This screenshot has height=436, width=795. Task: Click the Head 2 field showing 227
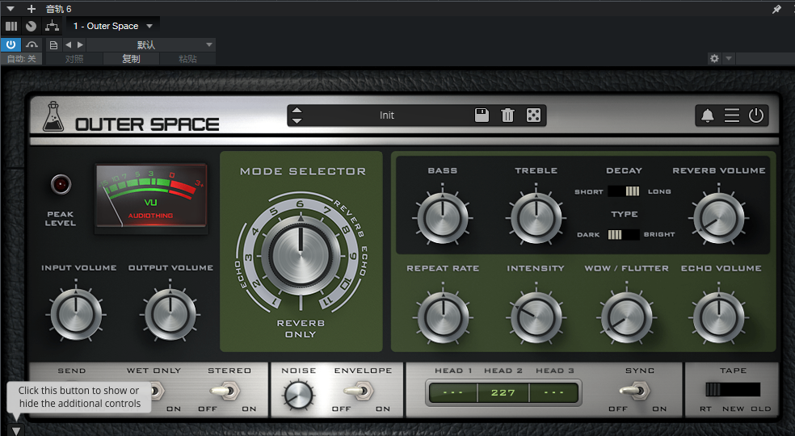pyautogui.click(x=503, y=393)
